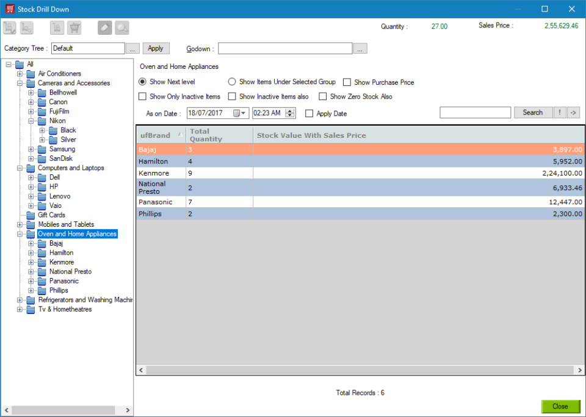Select the Hamilton row in the grid
Image resolution: width=586 pixels, height=417 pixels.
[360, 162]
